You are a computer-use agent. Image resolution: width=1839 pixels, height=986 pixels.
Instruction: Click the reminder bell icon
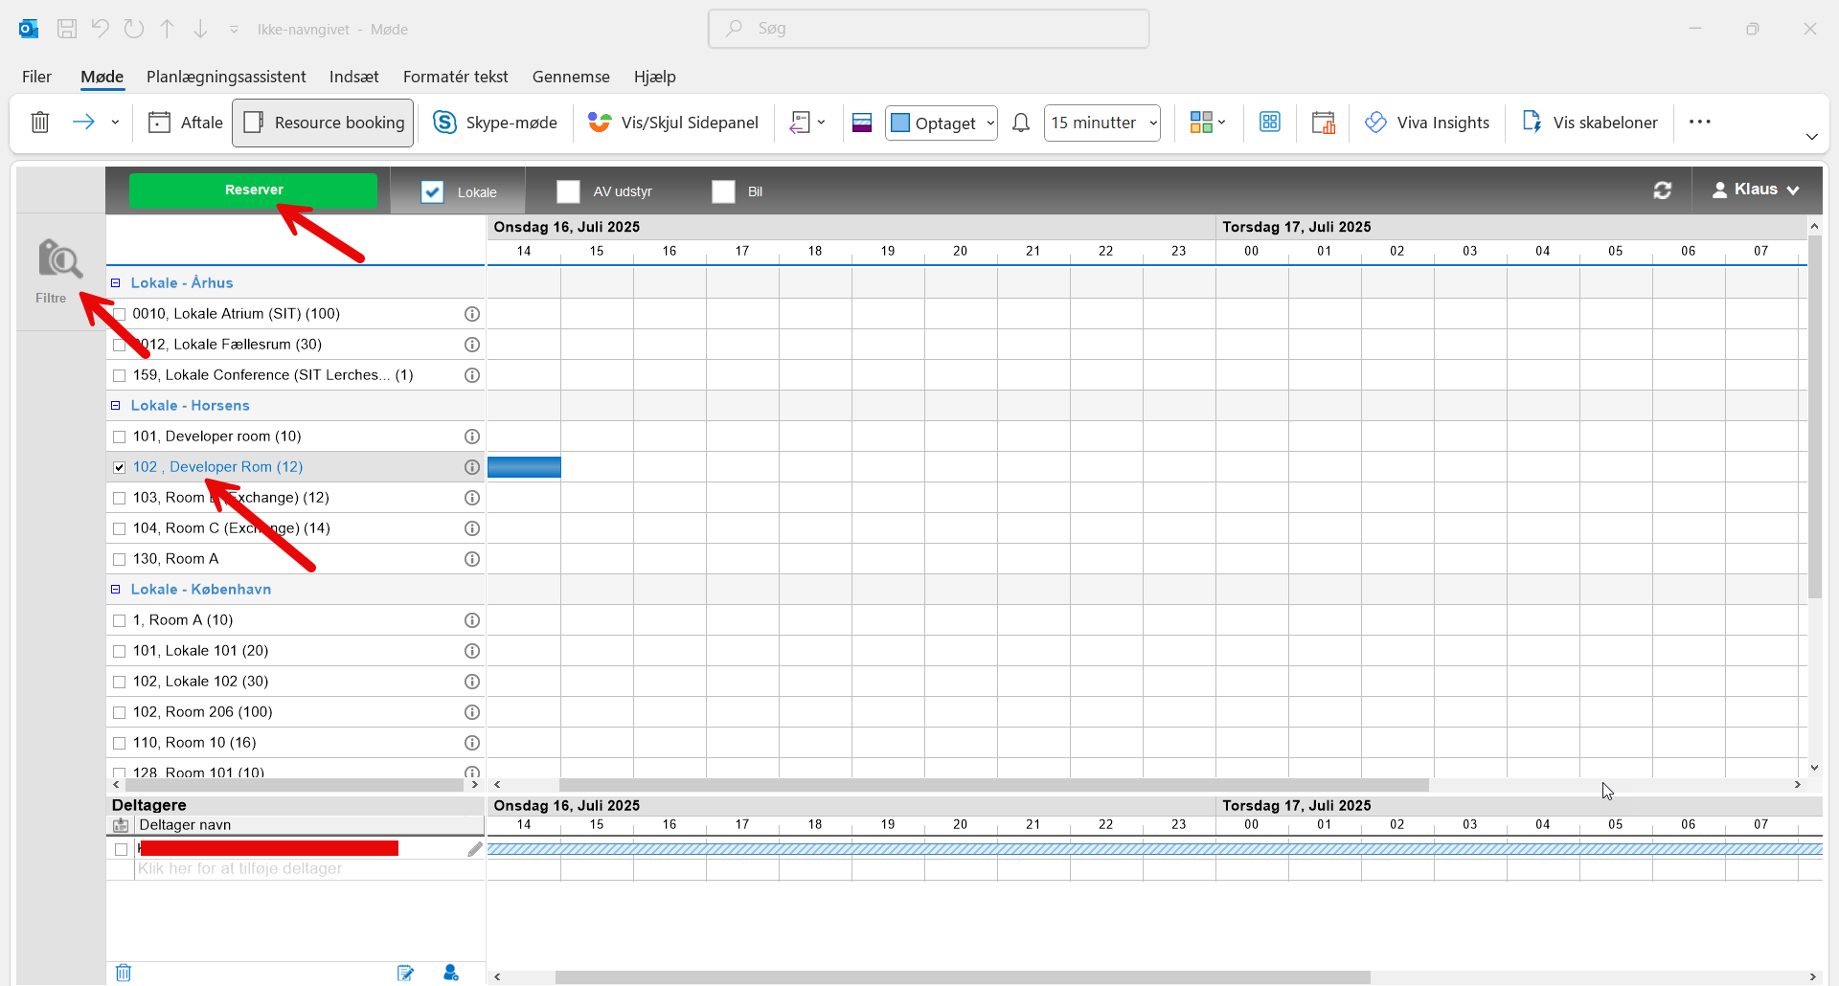(1021, 123)
